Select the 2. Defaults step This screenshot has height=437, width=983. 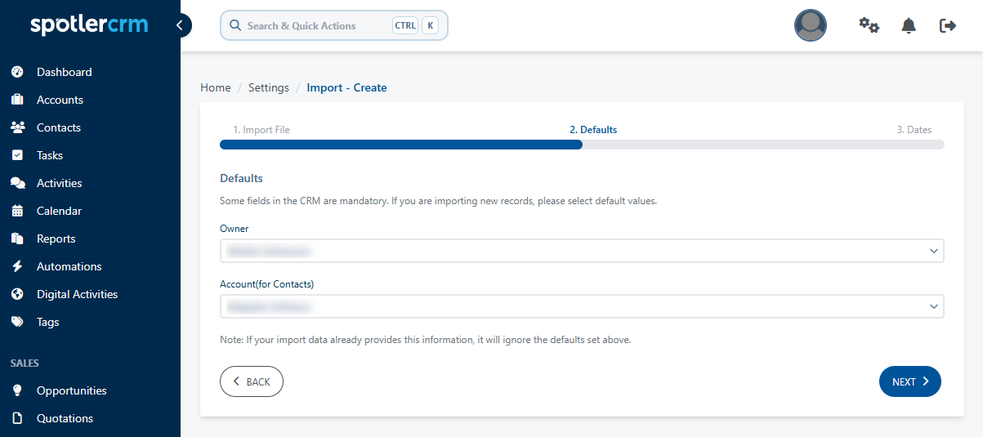pos(593,130)
